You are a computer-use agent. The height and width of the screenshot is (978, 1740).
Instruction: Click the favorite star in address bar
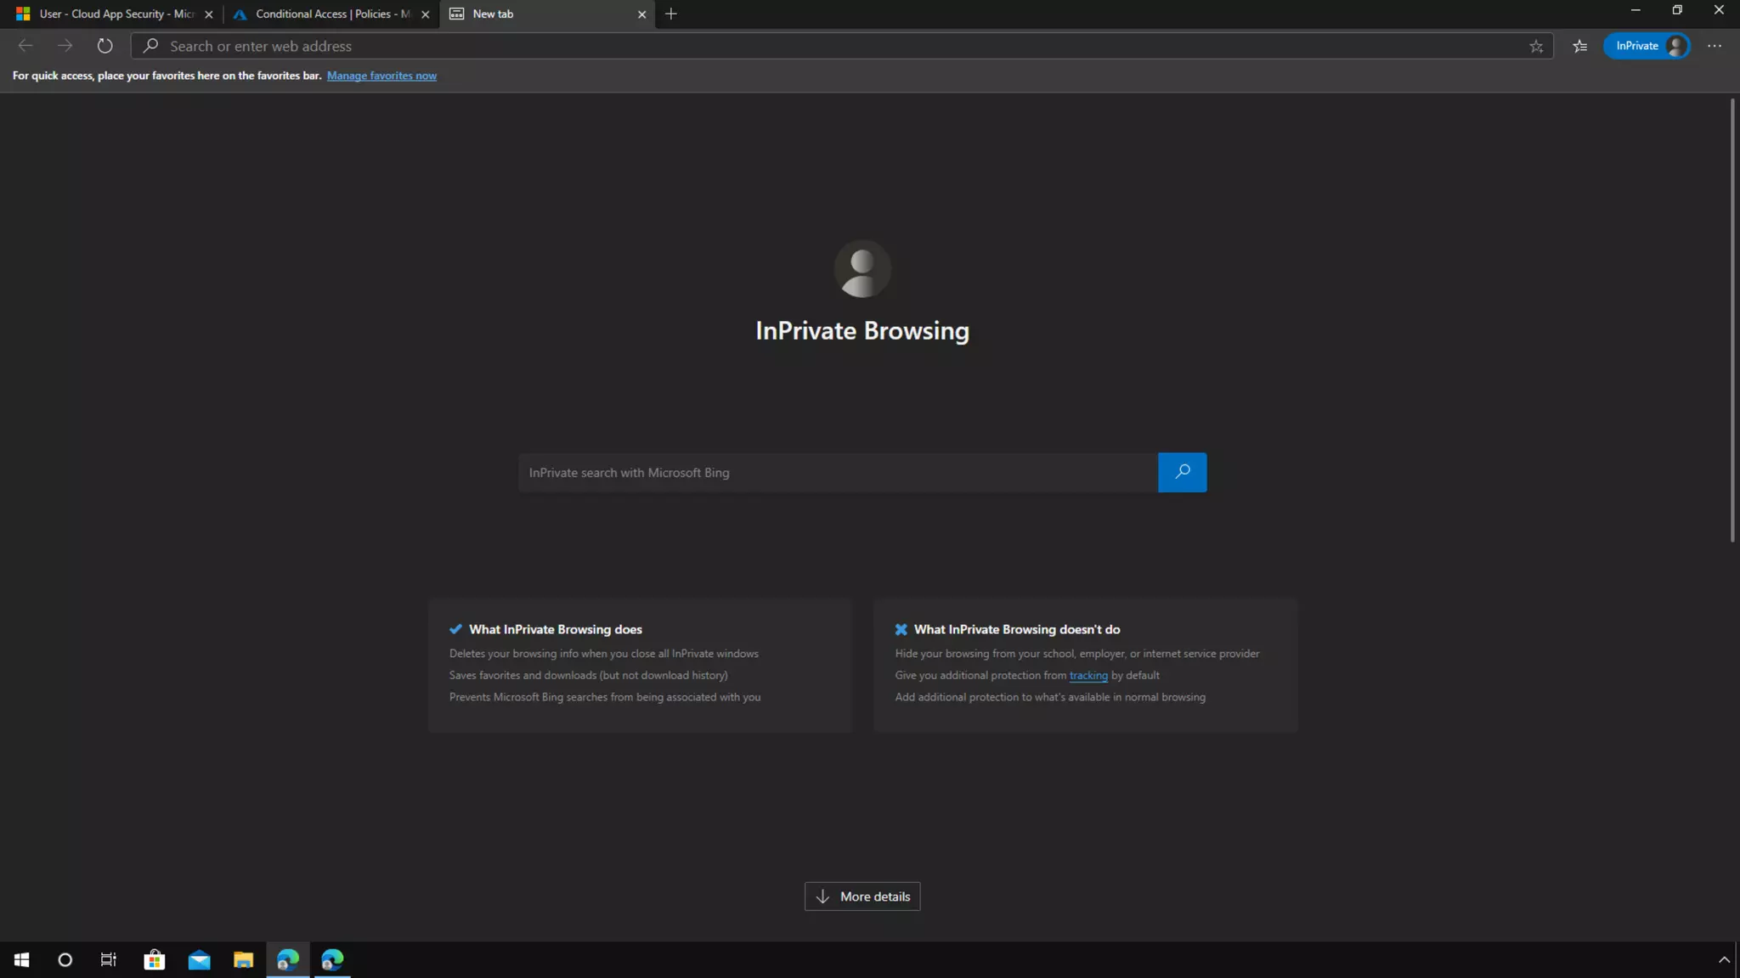coord(1535,47)
